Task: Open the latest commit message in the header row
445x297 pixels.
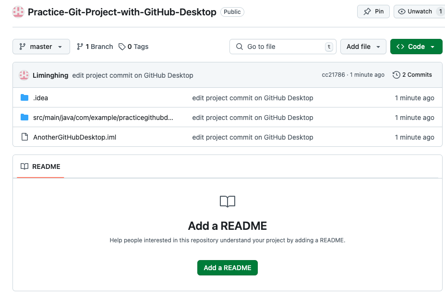Action: tap(132, 75)
